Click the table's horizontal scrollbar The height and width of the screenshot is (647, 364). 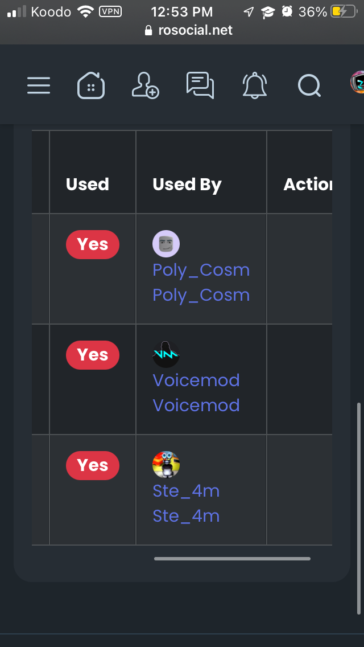tap(232, 559)
